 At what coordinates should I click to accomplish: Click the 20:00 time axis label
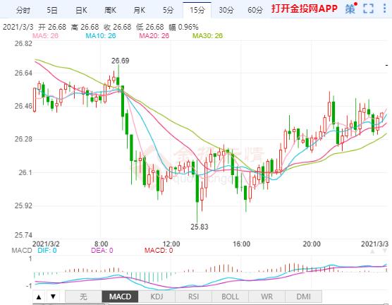pos(312,244)
